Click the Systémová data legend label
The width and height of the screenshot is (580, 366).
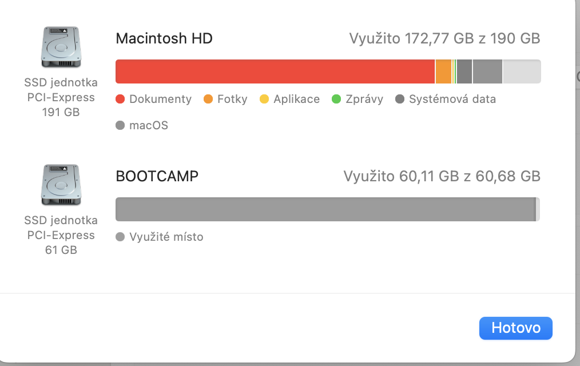(452, 99)
